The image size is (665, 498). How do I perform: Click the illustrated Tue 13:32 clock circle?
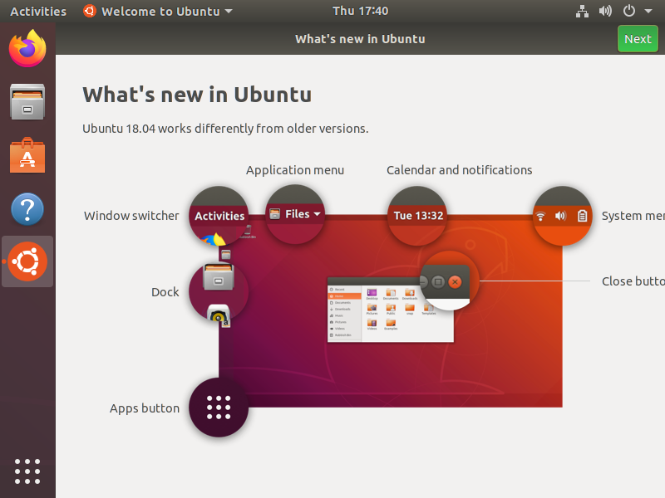tap(418, 216)
